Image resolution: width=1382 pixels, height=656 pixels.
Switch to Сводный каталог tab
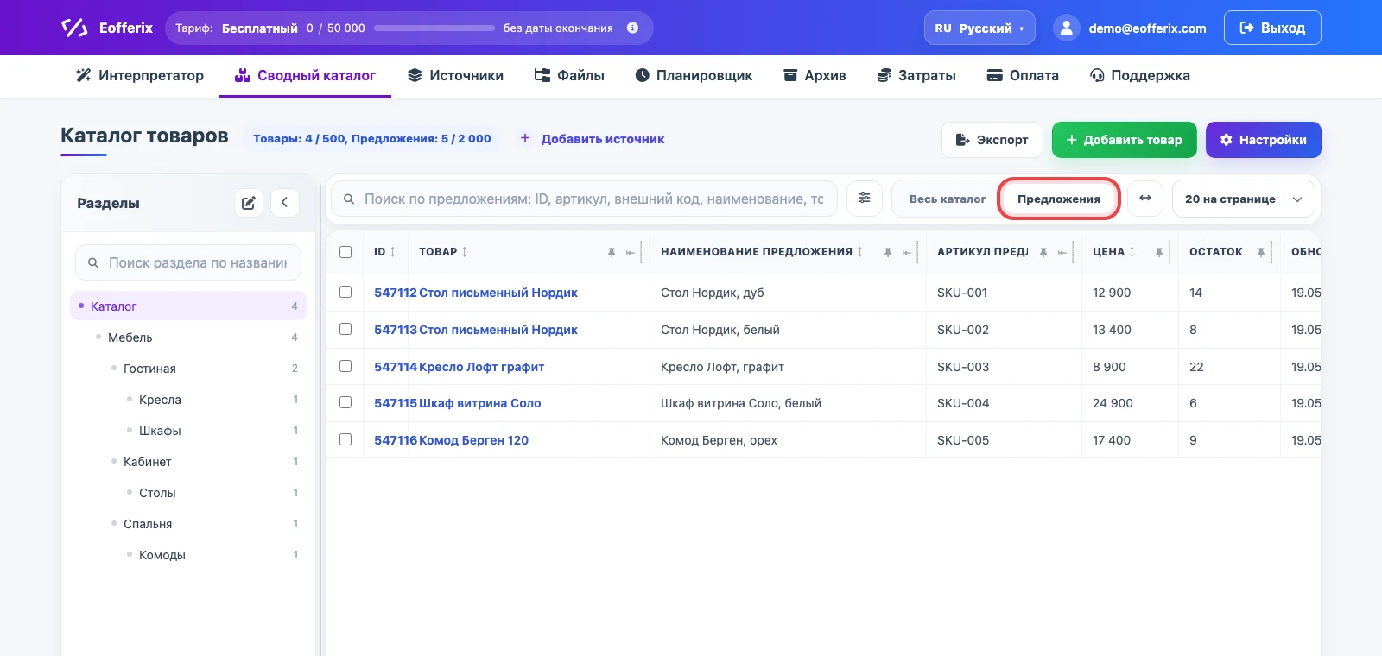pos(305,75)
